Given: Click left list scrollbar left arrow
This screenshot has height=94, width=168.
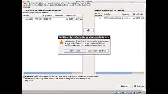Looking at the screenshot, I should [24, 73].
